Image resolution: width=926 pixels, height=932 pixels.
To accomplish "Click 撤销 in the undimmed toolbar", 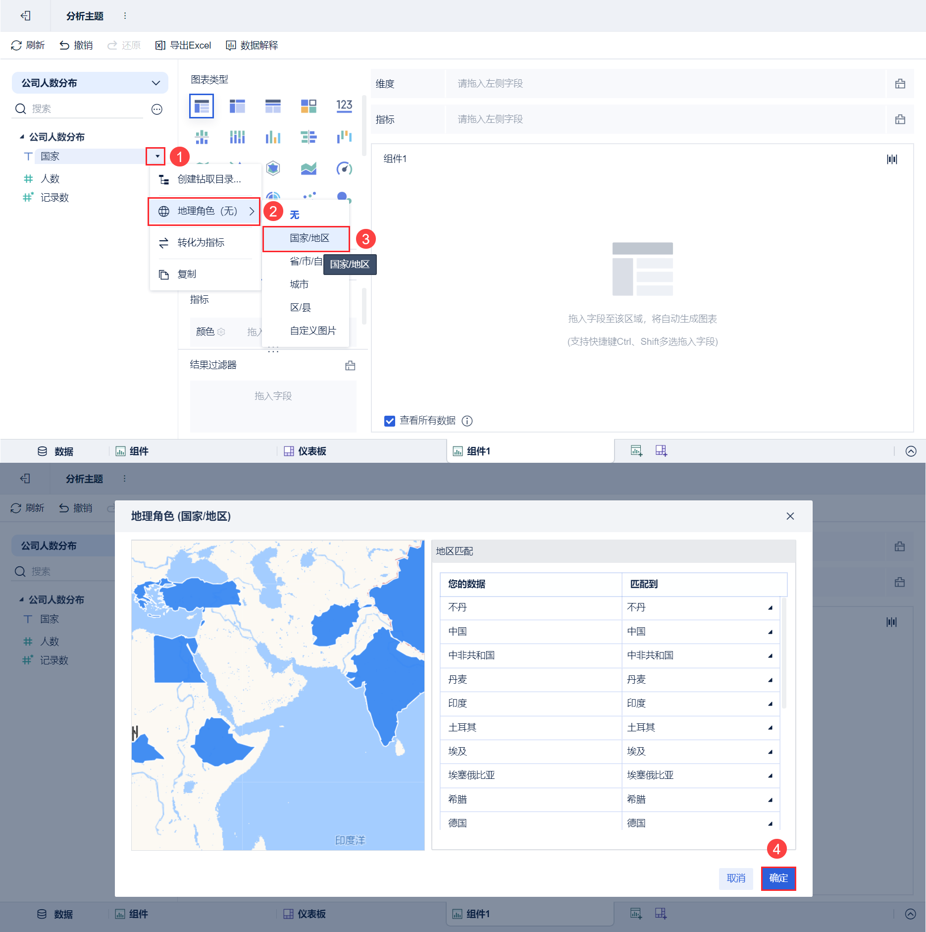I will click(x=76, y=46).
